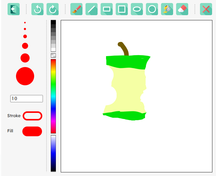Click the green top of the apple
216x176 pixels.
pos(127,62)
